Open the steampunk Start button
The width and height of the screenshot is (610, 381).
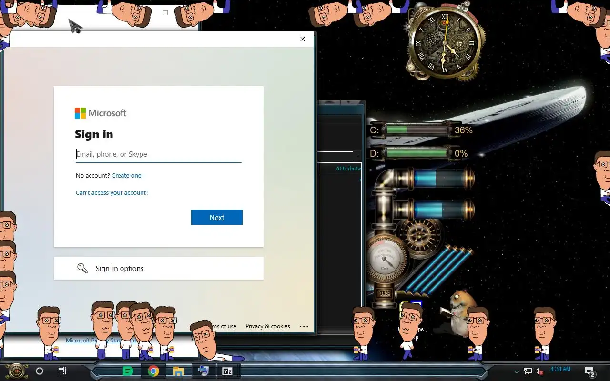tap(17, 371)
